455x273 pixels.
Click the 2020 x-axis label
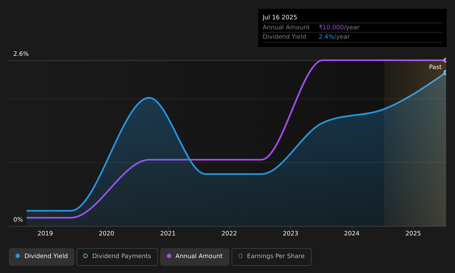click(x=106, y=233)
